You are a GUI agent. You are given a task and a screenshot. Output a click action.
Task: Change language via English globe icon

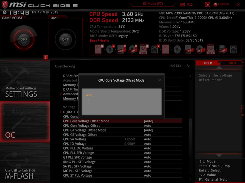221,4
